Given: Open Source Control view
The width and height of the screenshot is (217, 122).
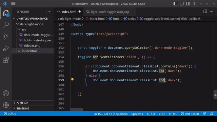Looking at the screenshot, I should 6,37.
